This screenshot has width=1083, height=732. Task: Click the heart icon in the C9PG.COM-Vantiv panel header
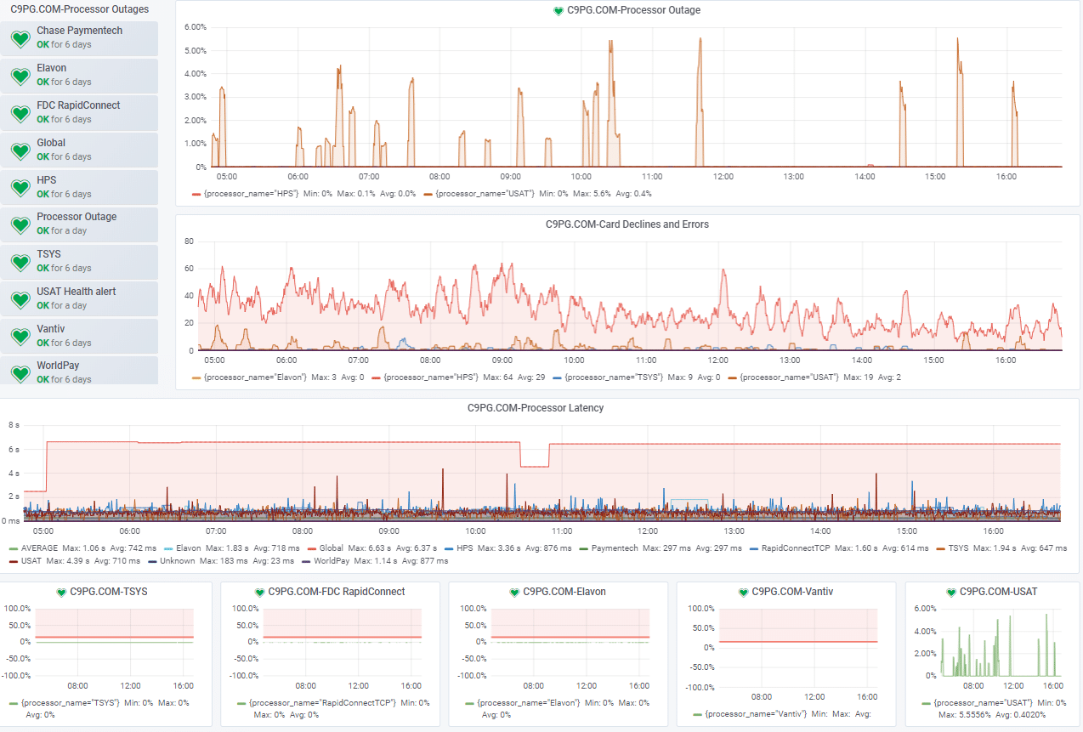(743, 592)
